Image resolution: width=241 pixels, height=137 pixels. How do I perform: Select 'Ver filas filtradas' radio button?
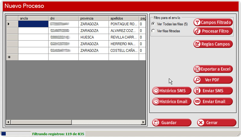click(154, 31)
